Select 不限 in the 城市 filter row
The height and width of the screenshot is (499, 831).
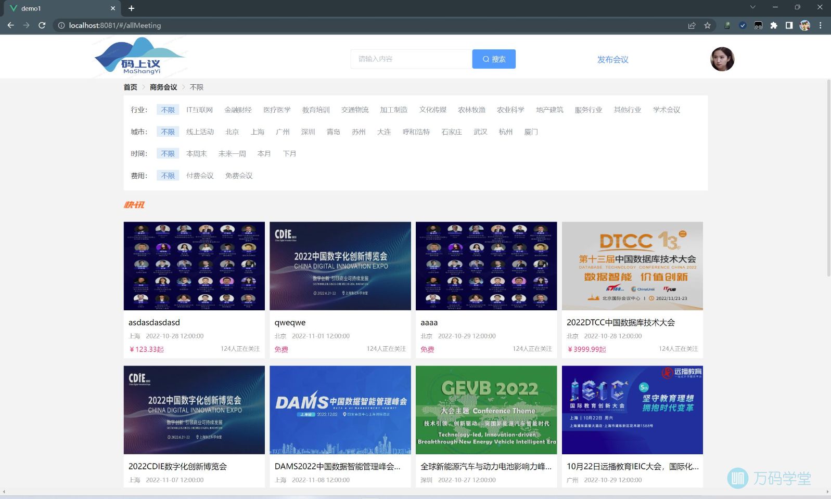tap(168, 132)
